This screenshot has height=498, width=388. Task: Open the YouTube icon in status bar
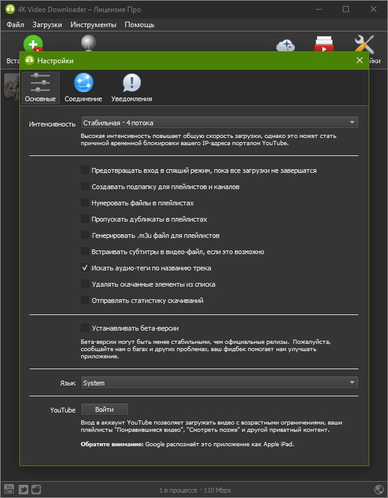9,489
